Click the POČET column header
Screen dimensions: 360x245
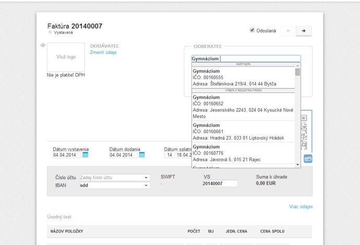(x=194, y=231)
